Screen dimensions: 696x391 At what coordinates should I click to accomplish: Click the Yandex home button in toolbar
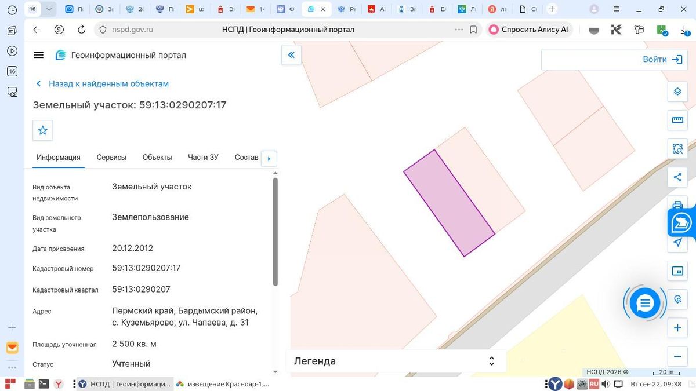(59, 30)
